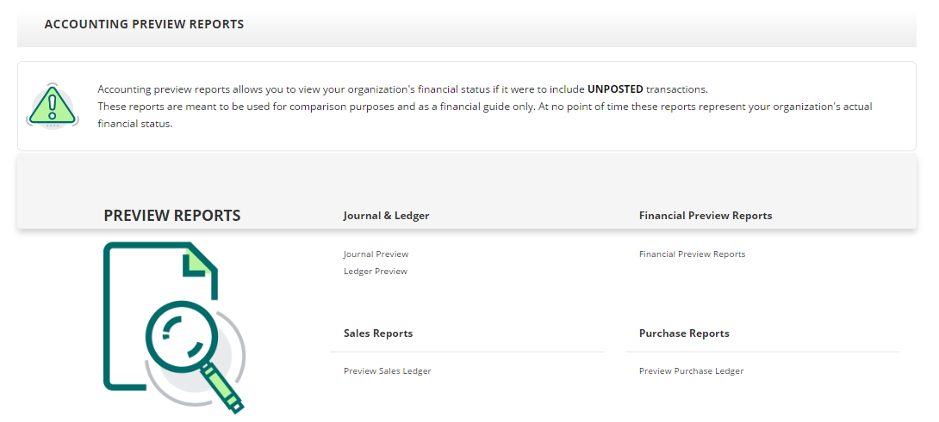Click the bold UNPOSTED word in the notice
Screen dimensions: 939x422
614,89
